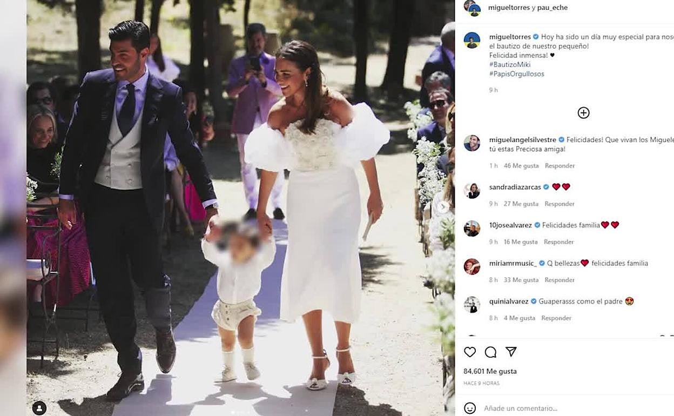View the list of 84,601 likes
Image resolution: width=674 pixels, height=416 pixels.
coord(490,371)
